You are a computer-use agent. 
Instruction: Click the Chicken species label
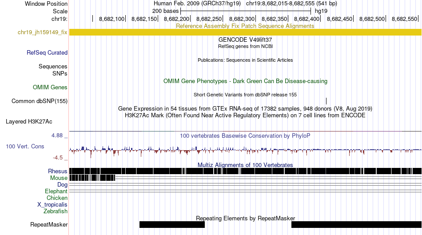click(57, 198)
